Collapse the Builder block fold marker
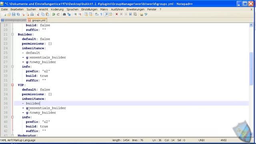This screenshot has width=256, height=144. click(12, 34)
